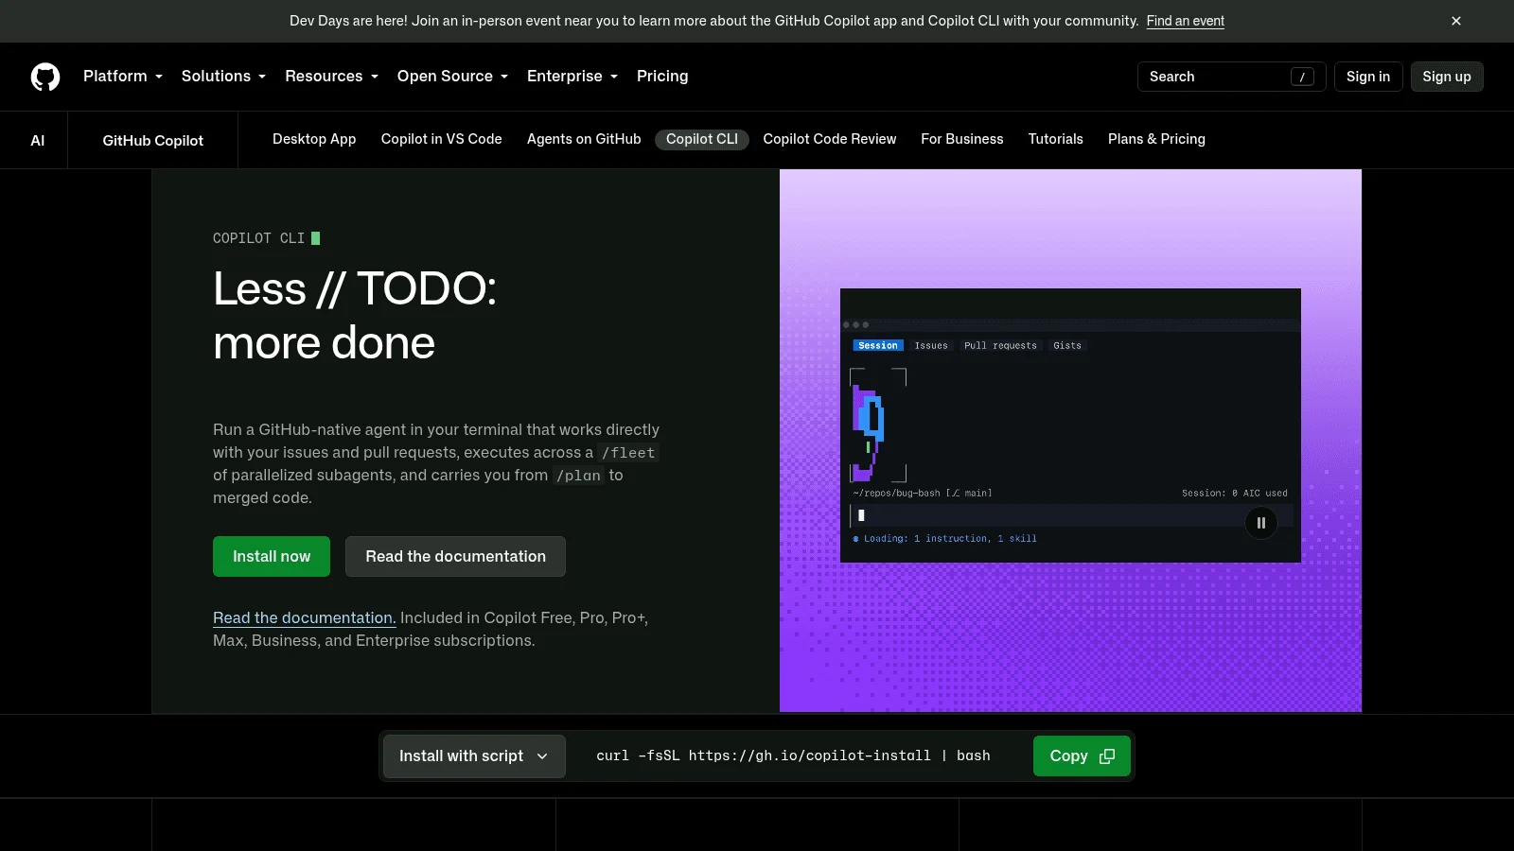Expand the Platform menu
The width and height of the screenshot is (1514, 851).
click(x=123, y=77)
